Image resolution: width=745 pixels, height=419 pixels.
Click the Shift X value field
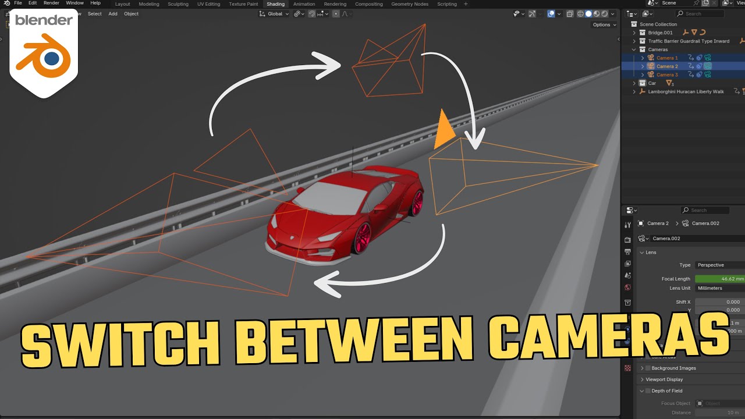(x=720, y=302)
